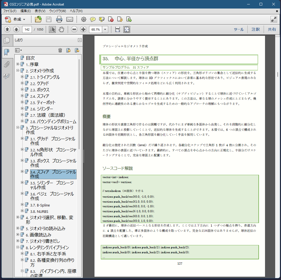The height and width of the screenshot is (280, 281).
Task: Open the 編集(E) menu
Action: coord(26,11)
